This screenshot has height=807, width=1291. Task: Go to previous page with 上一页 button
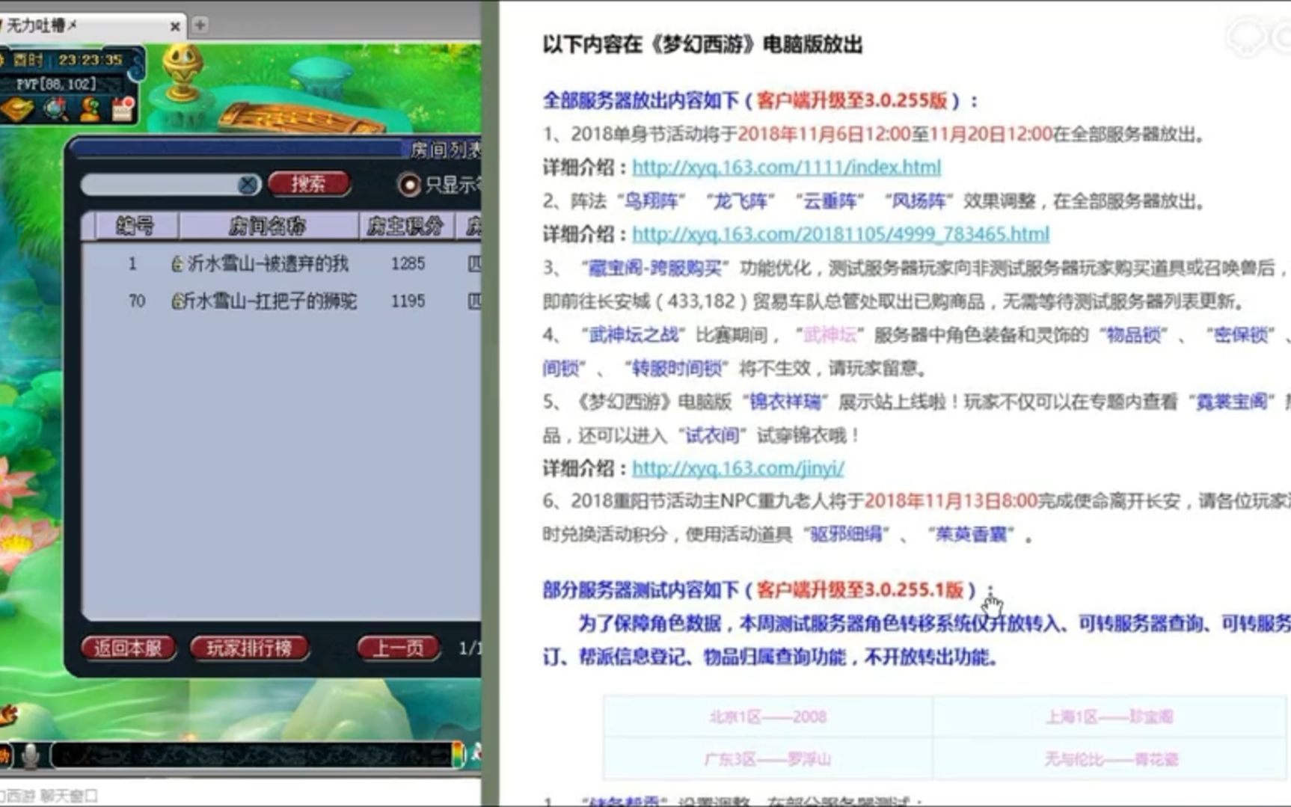coord(398,648)
